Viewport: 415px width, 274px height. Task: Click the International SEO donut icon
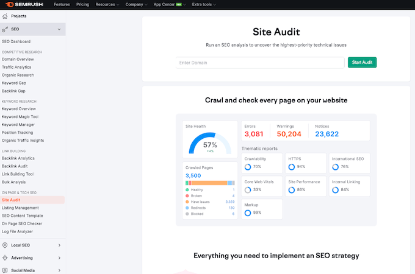pos(335,167)
